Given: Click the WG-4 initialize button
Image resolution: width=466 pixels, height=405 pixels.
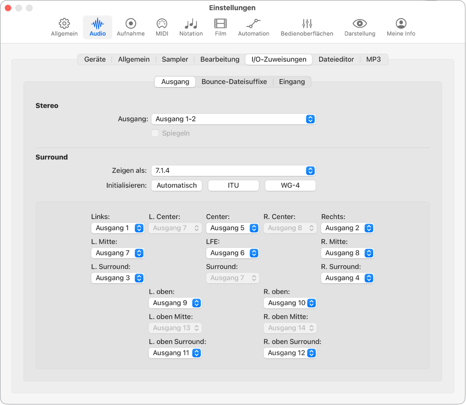Looking at the screenshot, I should [x=290, y=186].
